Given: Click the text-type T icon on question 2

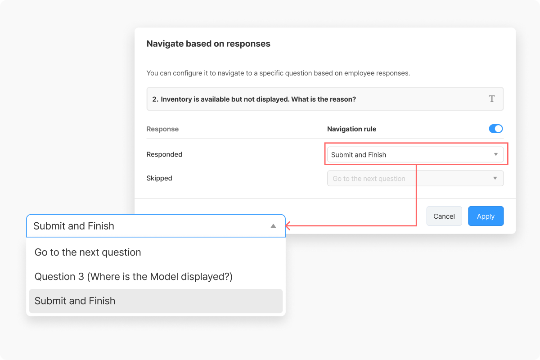Looking at the screenshot, I should 492,99.
